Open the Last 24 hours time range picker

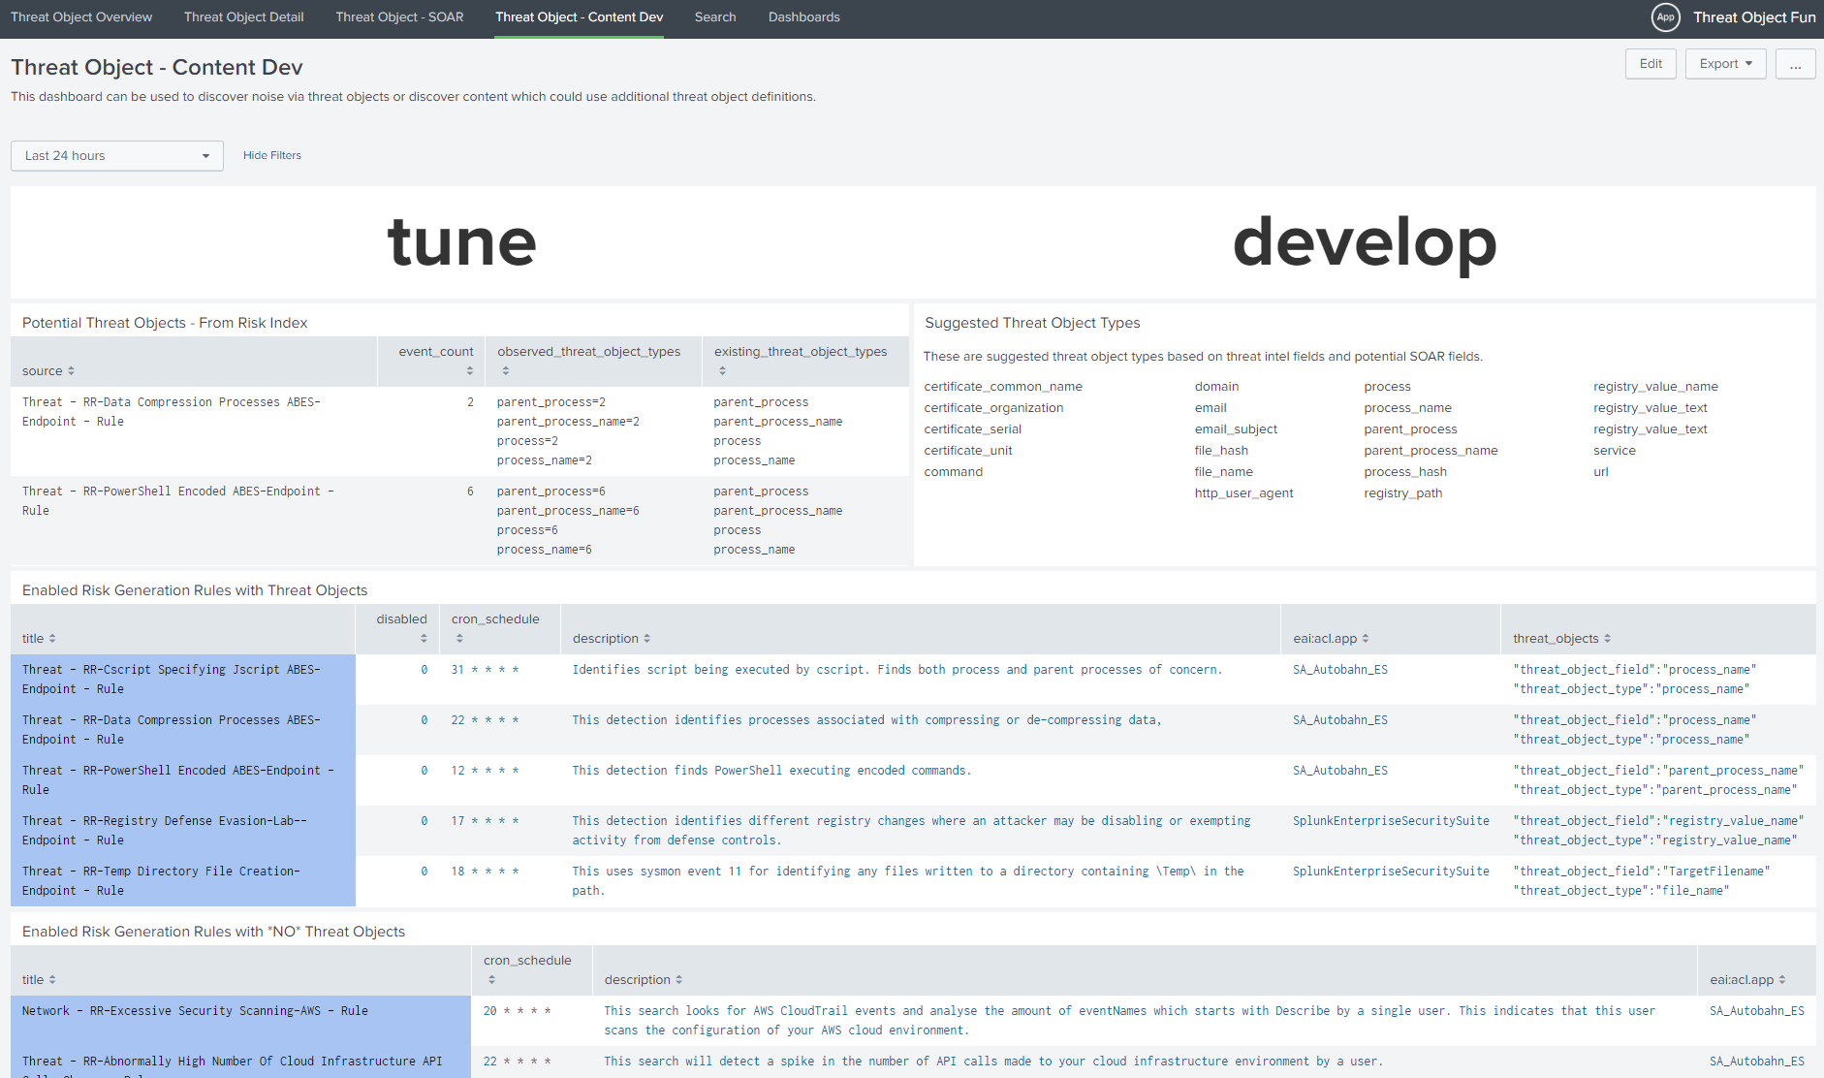point(117,156)
